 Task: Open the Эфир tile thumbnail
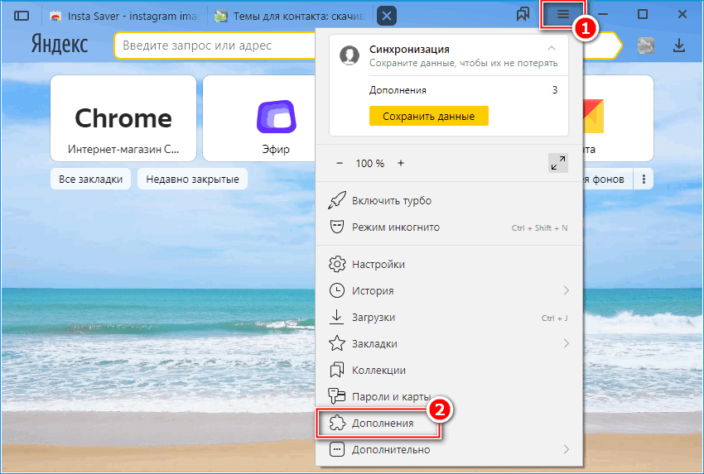point(275,118)
